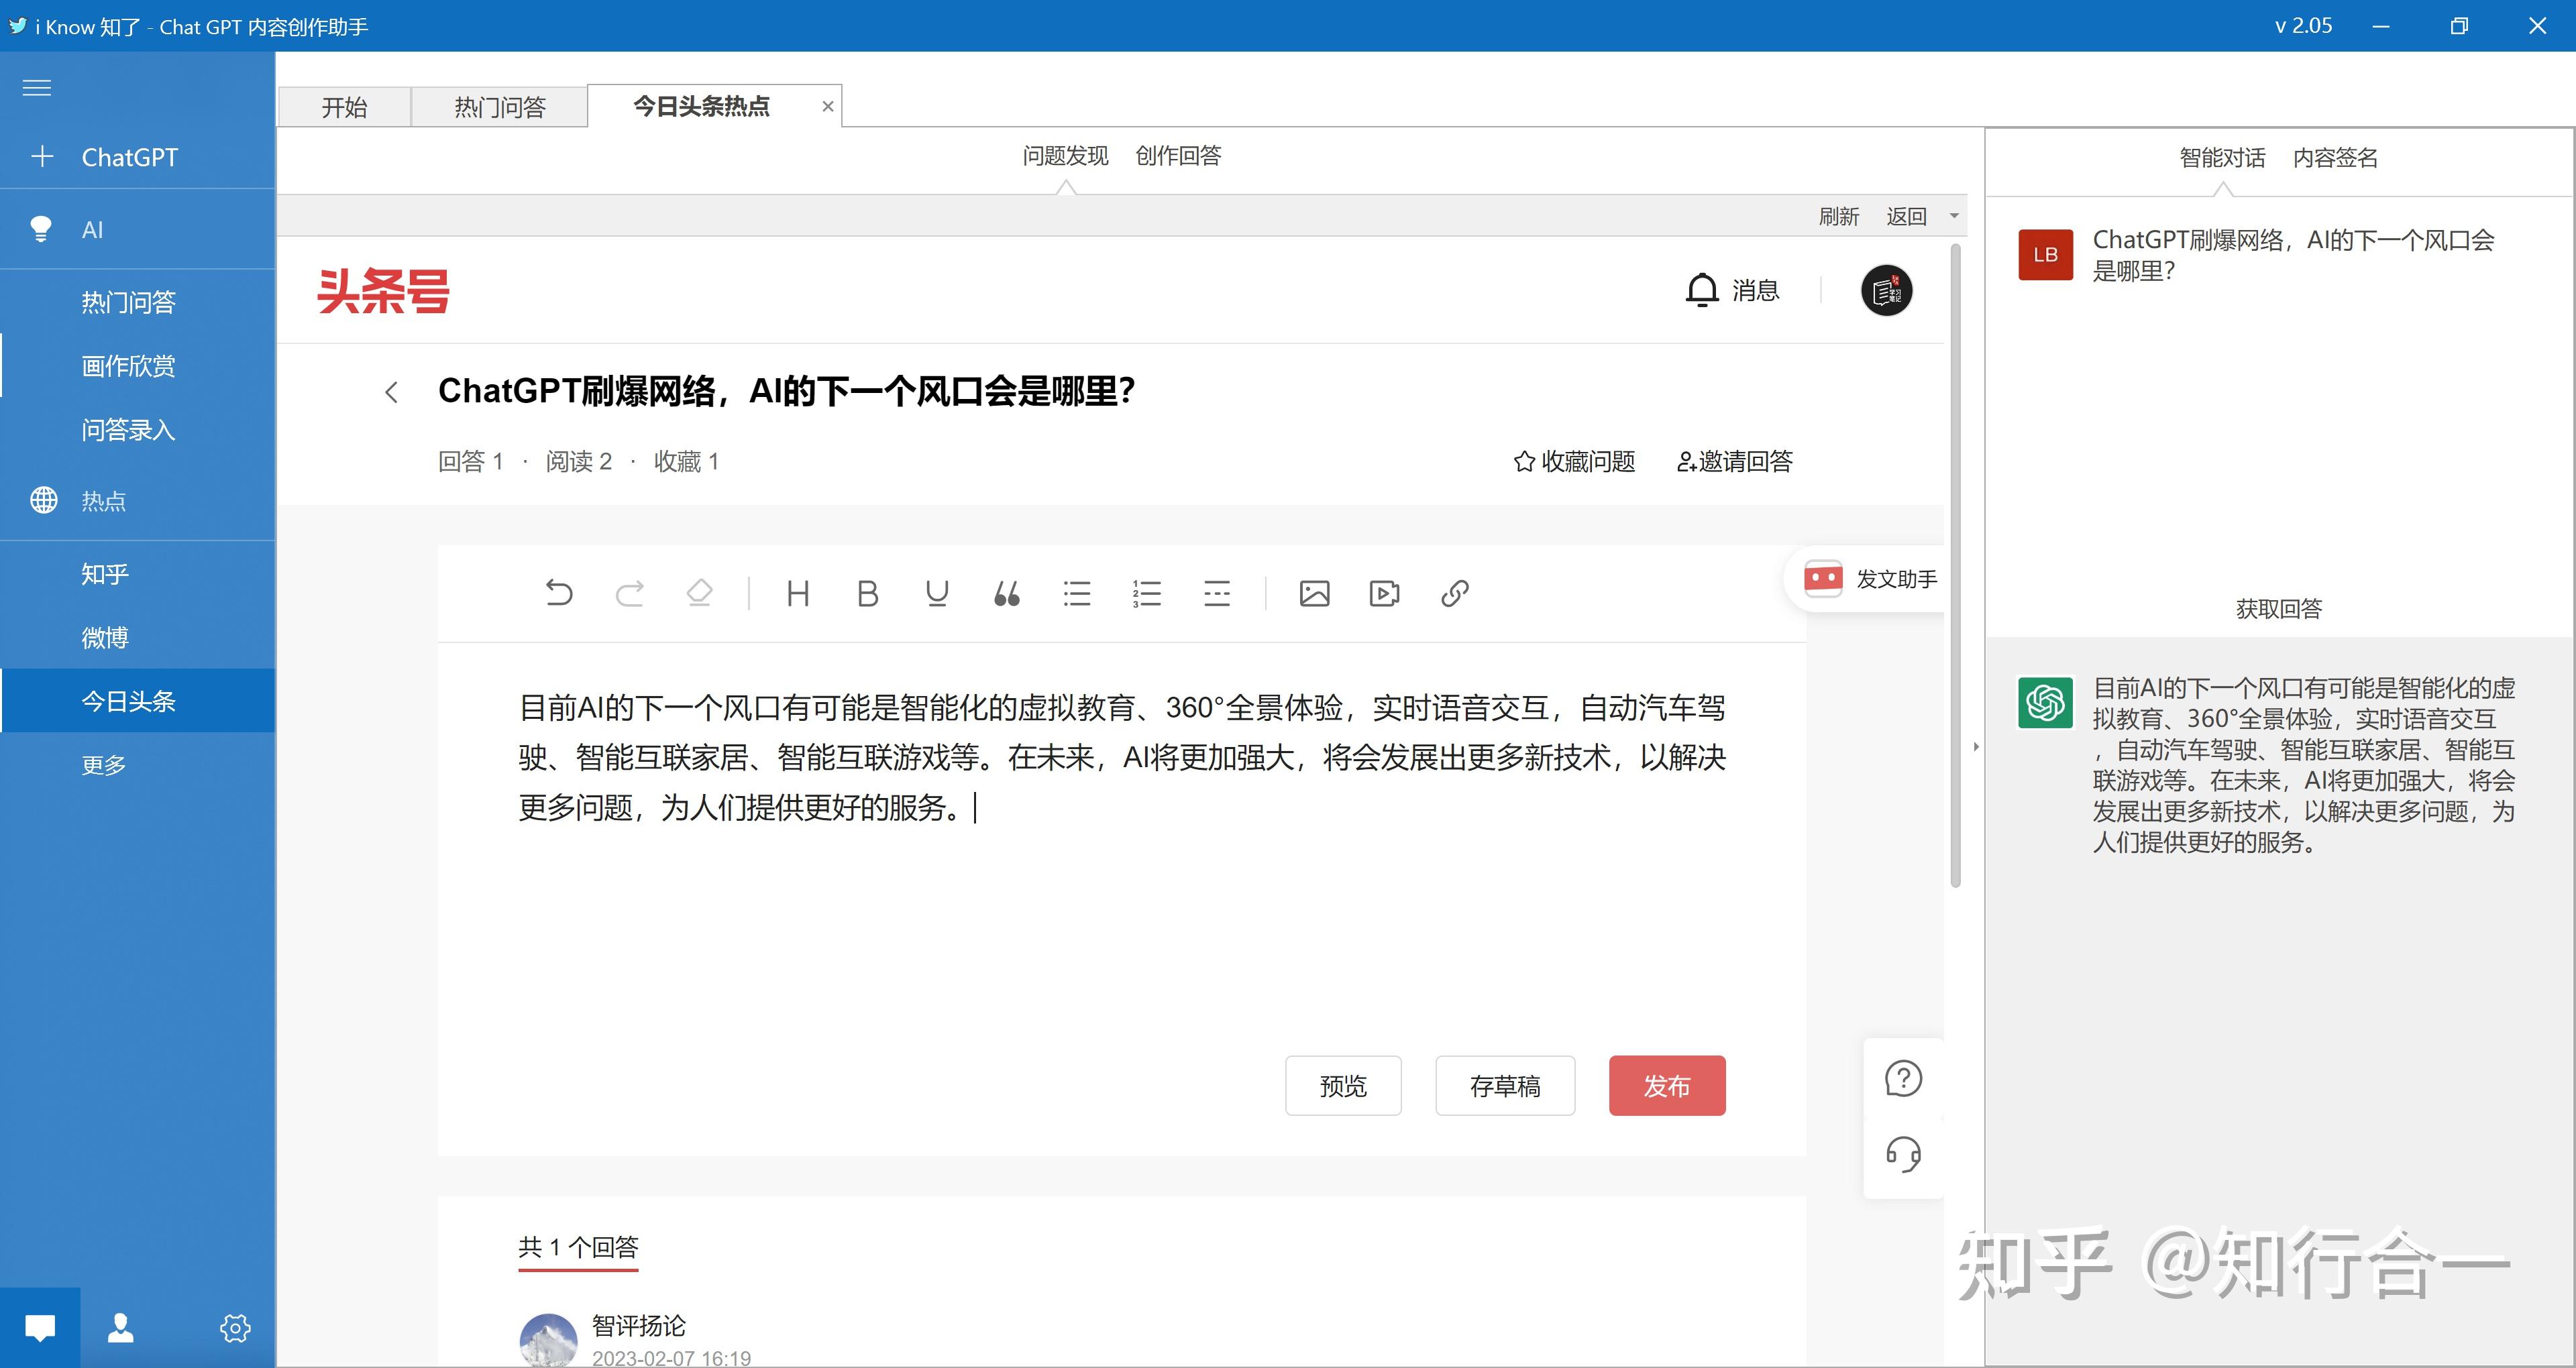
Task: Toggle bold formatting
Action: click(867, 593)
